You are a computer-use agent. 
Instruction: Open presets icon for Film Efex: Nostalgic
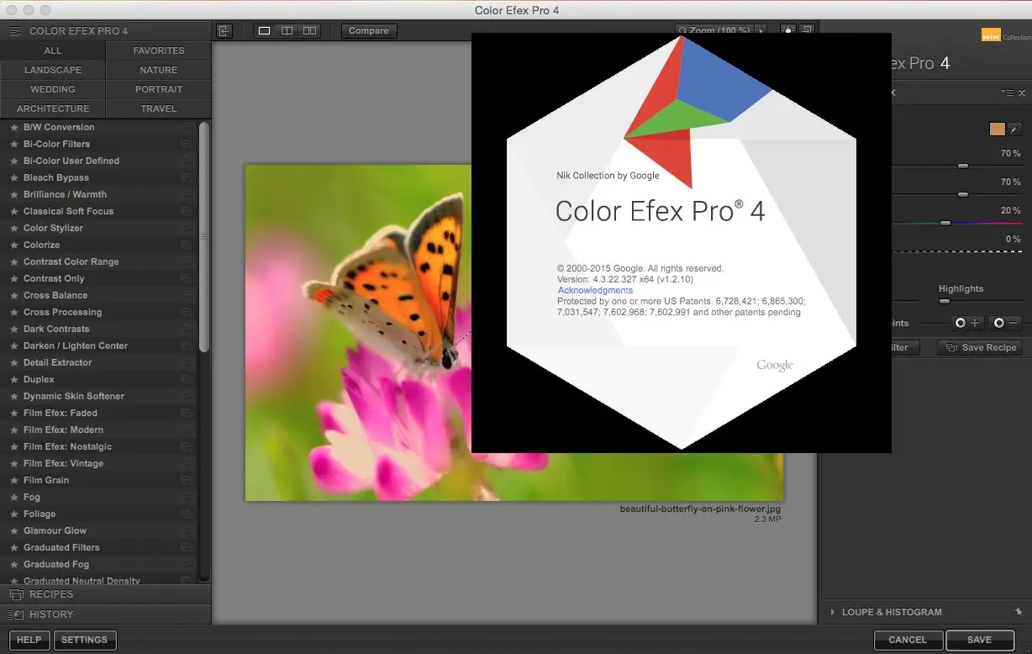click(x=186, y=447)
